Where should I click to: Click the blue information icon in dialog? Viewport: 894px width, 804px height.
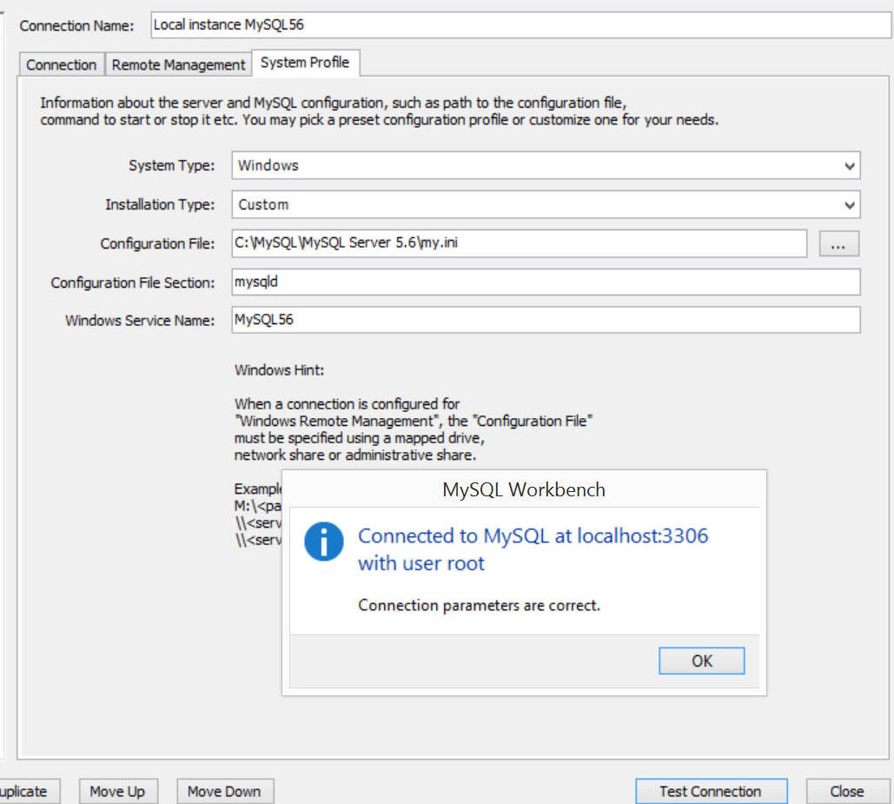[x=324, y=542]
